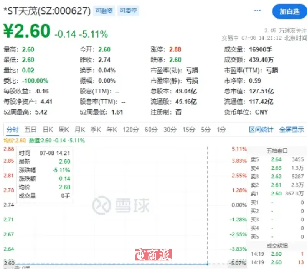
Task: Click the 市净率 value 0.59
Action: [x=255, y=81]
